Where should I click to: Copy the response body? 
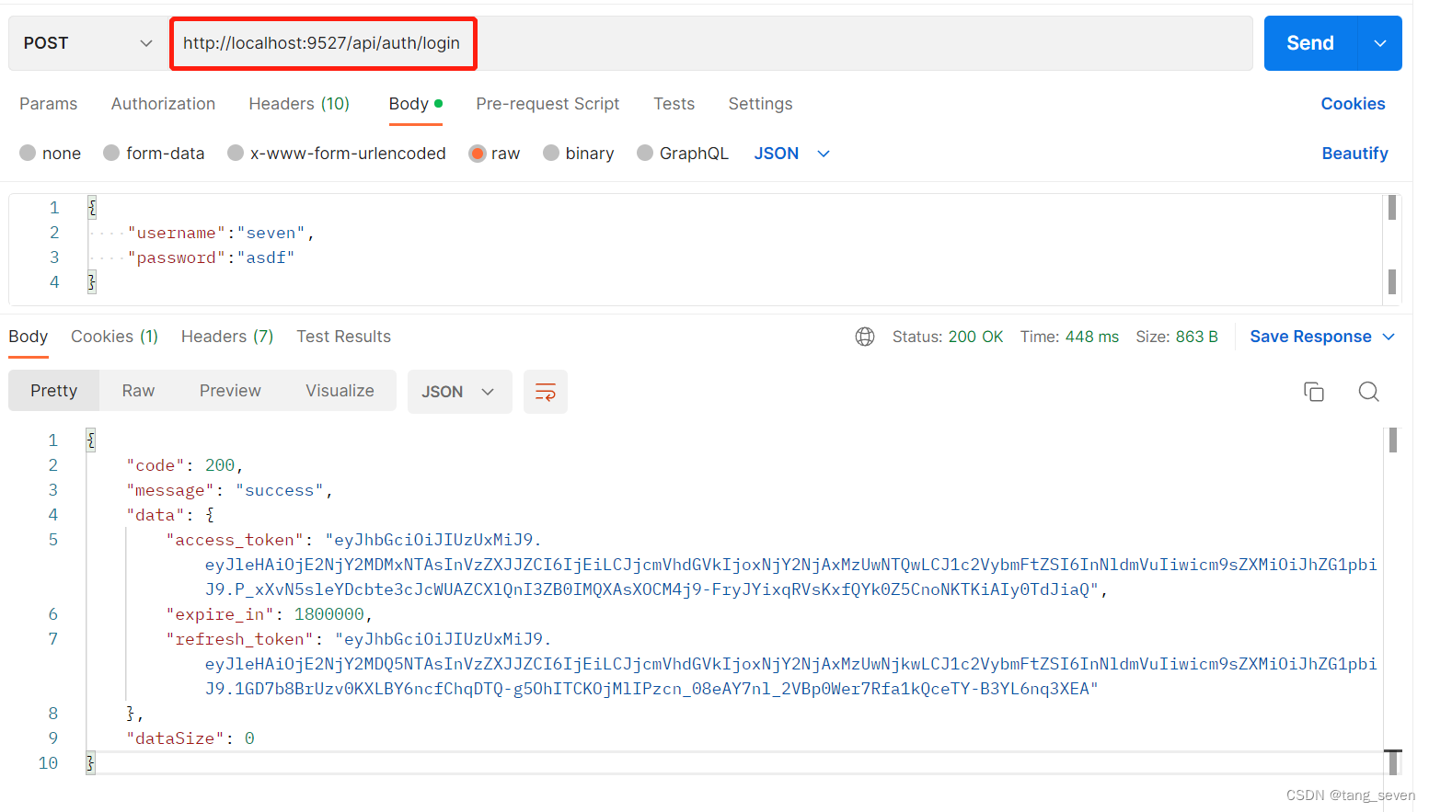point(1314,391)
